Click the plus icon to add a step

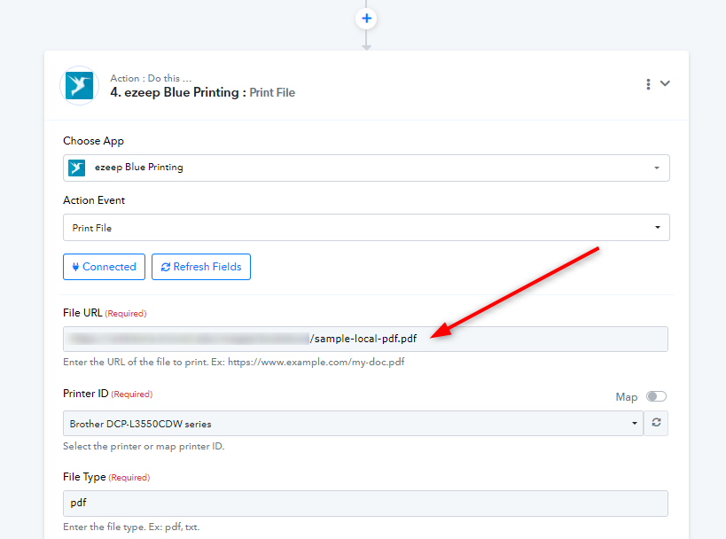[x=366, y=19]
